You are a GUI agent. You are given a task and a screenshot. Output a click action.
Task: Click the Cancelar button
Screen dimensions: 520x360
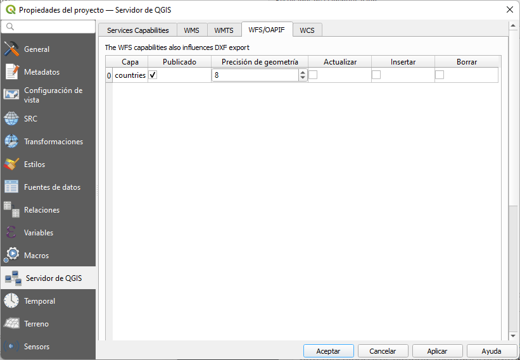coord(383,351)
